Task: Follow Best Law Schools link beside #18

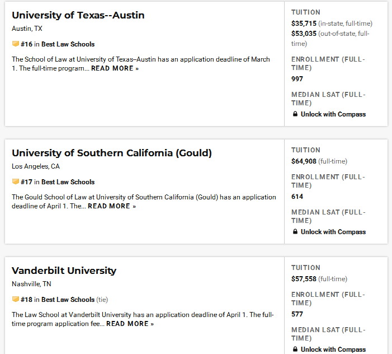Action: tap(68, 300)
